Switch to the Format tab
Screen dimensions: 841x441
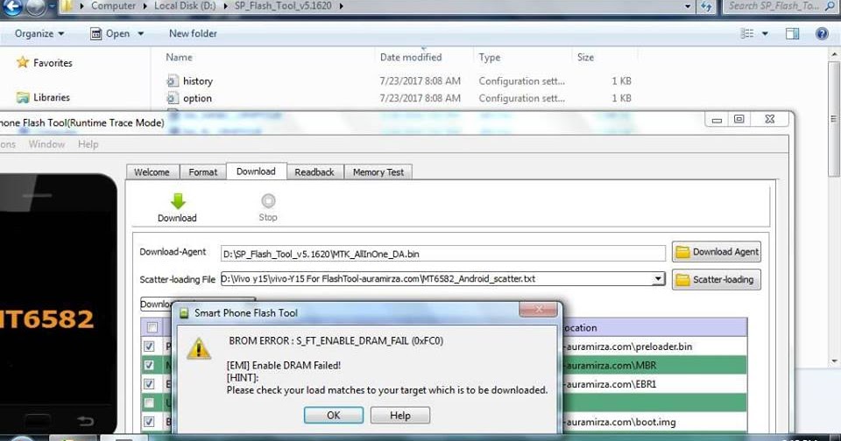202,172
